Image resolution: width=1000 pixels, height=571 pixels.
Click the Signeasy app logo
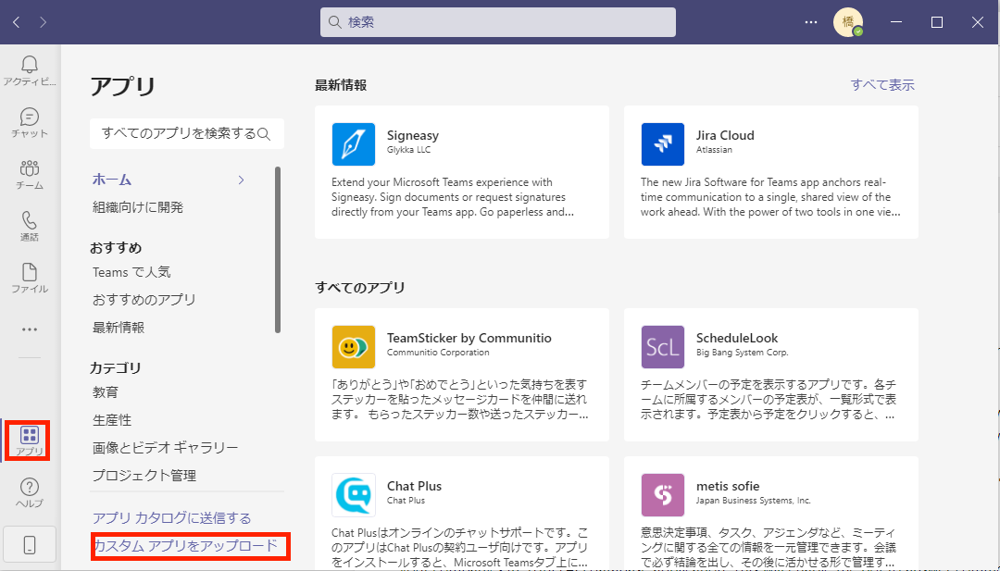click(x=354, y=144)
